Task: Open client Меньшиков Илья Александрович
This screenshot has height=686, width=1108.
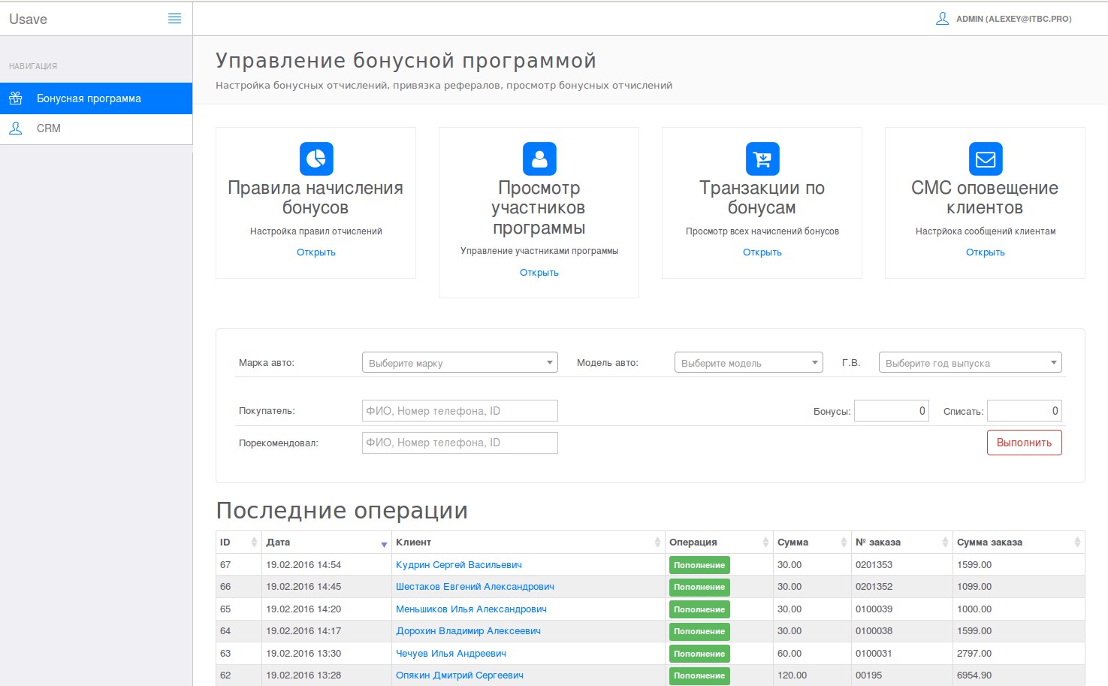Action: [471, 609]
